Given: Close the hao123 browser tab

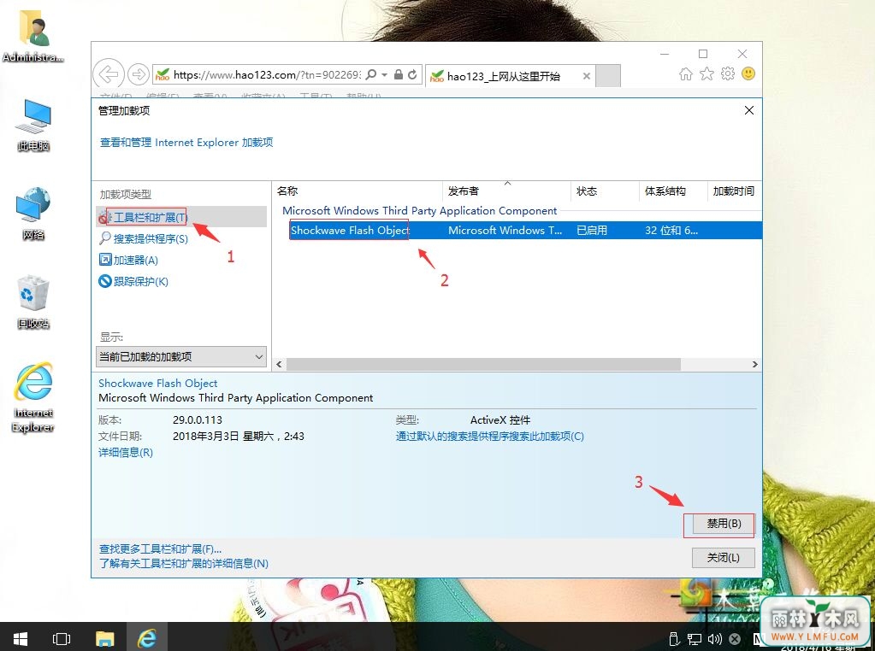Looking at the screenshot, I should (x=587, y=76).
